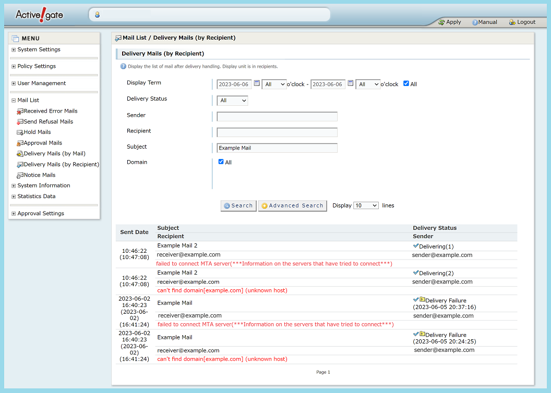This screenshot has height=393, width=551.
Task: Click into the Sender input field
Action: click(x=277, y=117)
